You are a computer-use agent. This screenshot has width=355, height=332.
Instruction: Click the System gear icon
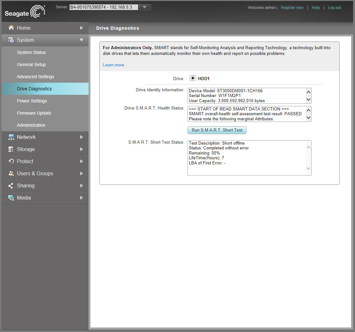pyautogui.click(x=11, y=40)
